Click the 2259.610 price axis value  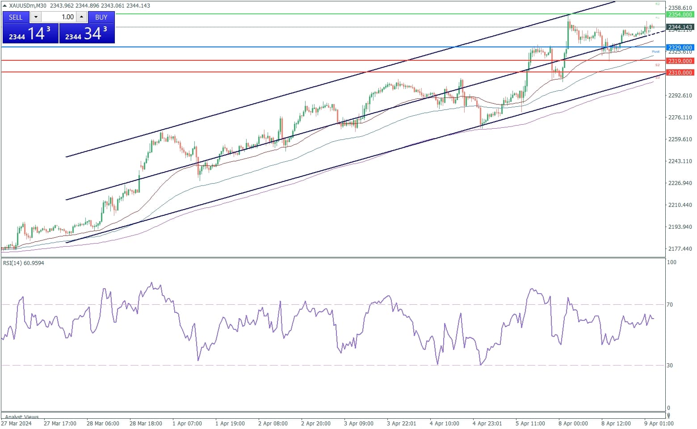point(680,139)
